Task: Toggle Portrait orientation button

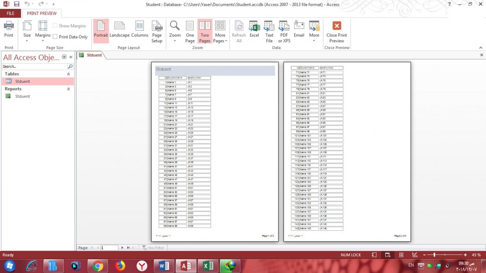Action: click(x=101, y=30)
